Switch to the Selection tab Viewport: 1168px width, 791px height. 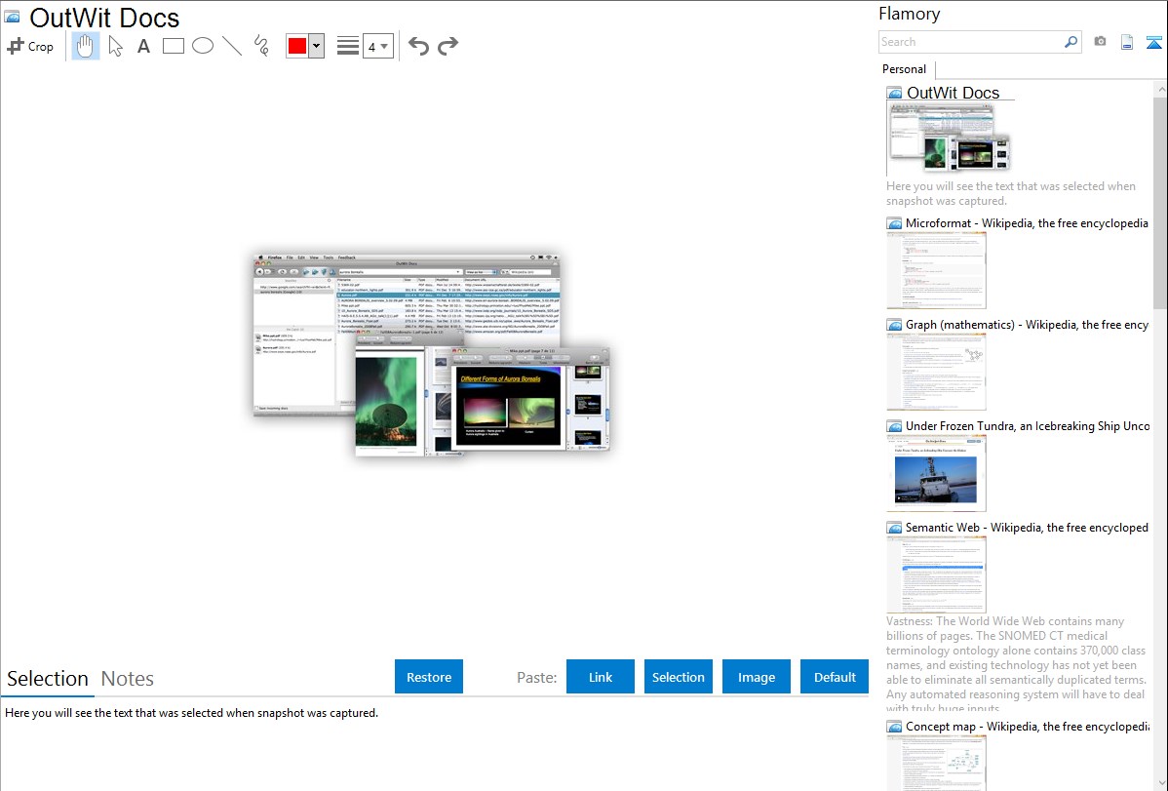pyautogui.click(x=48, y=679)
